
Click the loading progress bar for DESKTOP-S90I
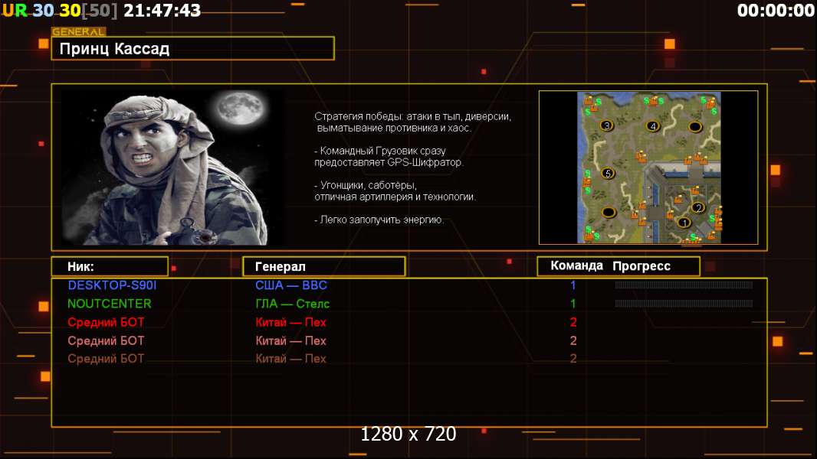tap(684, 285)
